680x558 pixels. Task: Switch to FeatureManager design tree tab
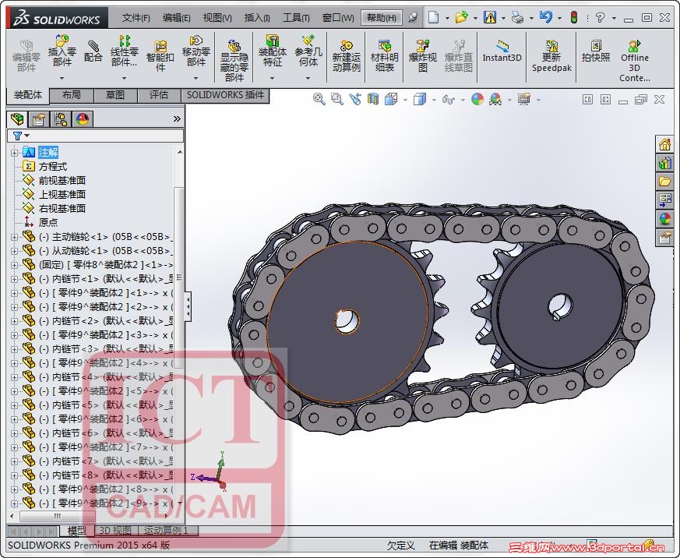point(17,119)
